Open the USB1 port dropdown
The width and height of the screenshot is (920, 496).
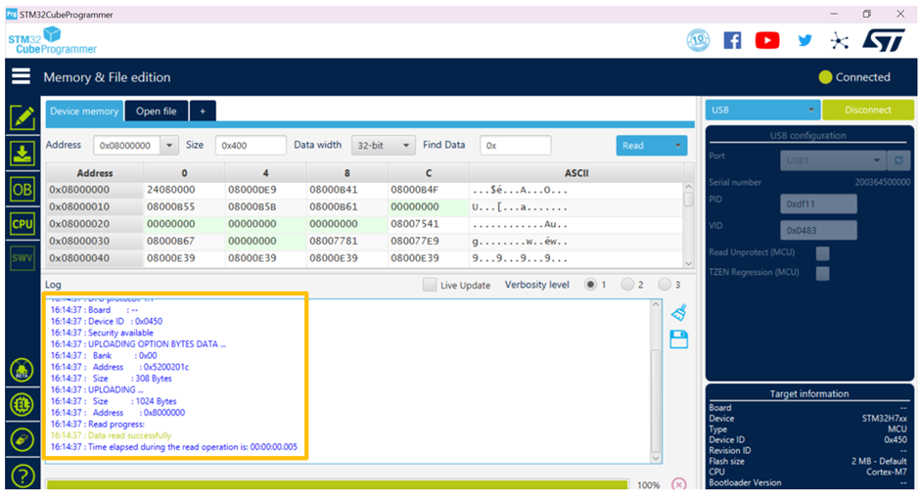832,160
